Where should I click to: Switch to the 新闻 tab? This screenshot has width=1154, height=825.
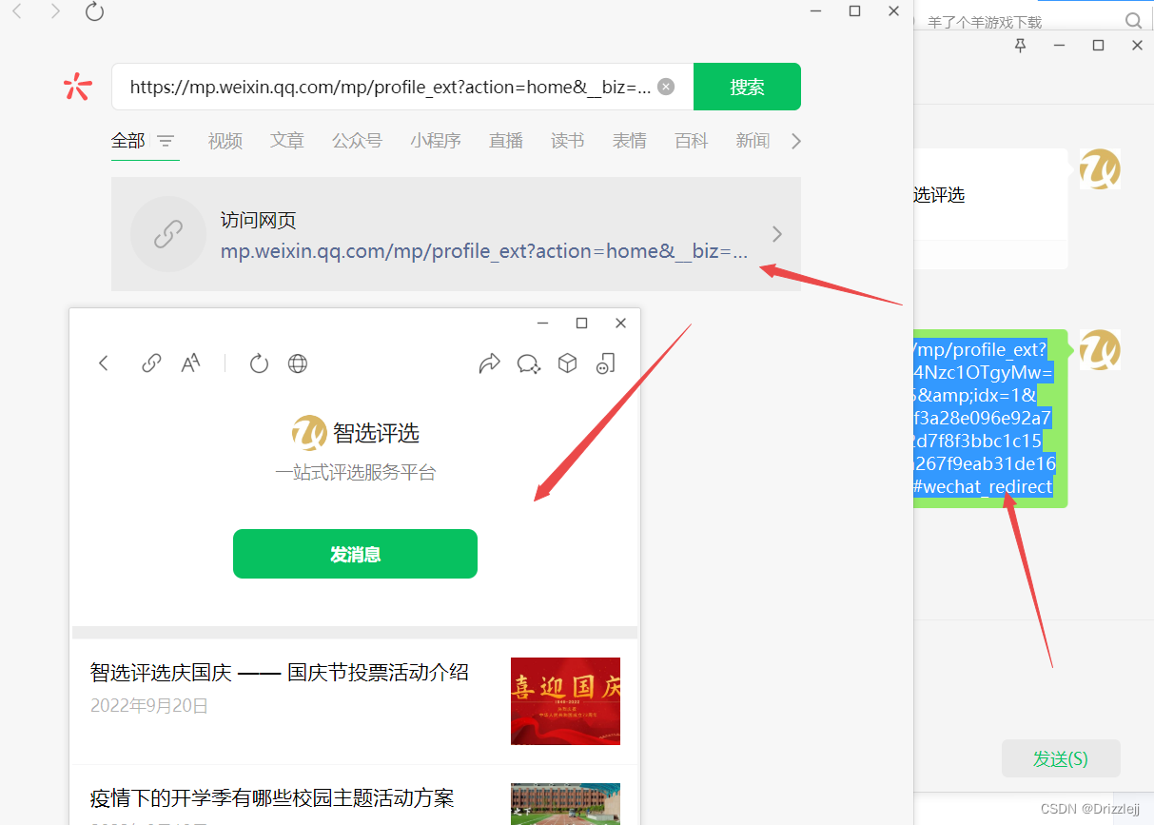click(753, 141)
